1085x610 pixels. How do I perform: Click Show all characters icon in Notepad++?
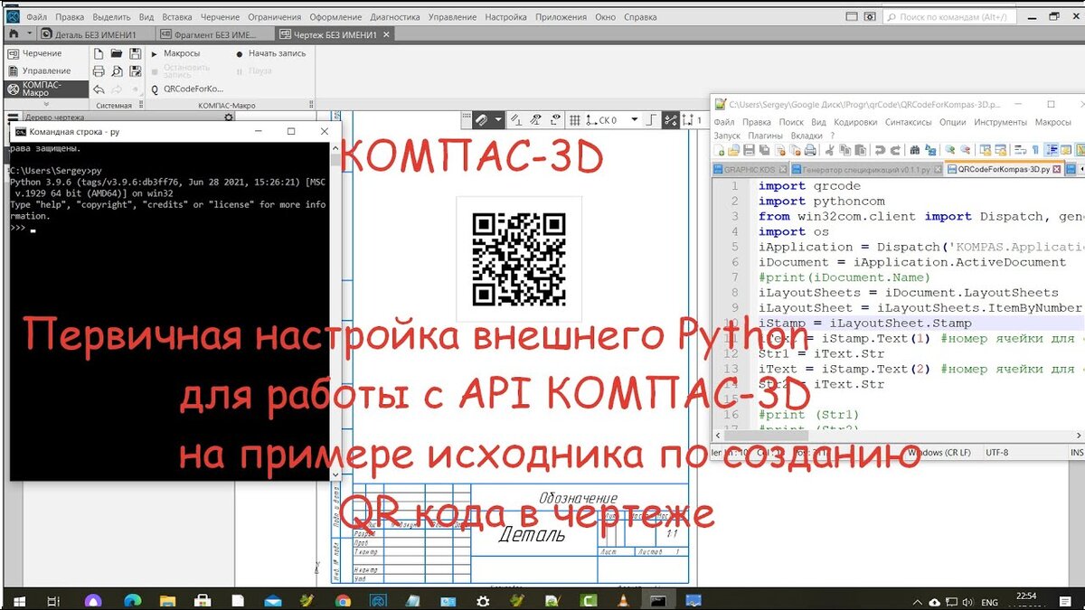(1035, 150)
